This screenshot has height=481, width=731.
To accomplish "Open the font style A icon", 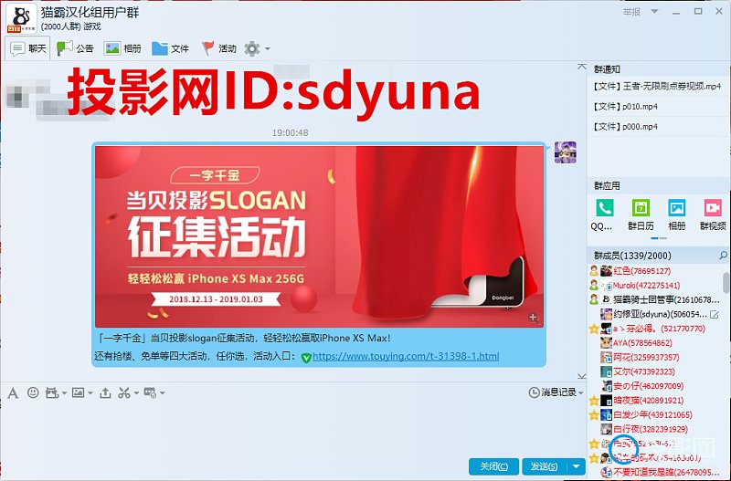I will (x=13, y=393).
